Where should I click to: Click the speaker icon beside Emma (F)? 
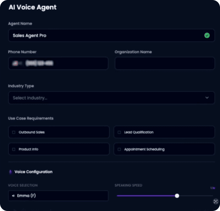(13, 196)
